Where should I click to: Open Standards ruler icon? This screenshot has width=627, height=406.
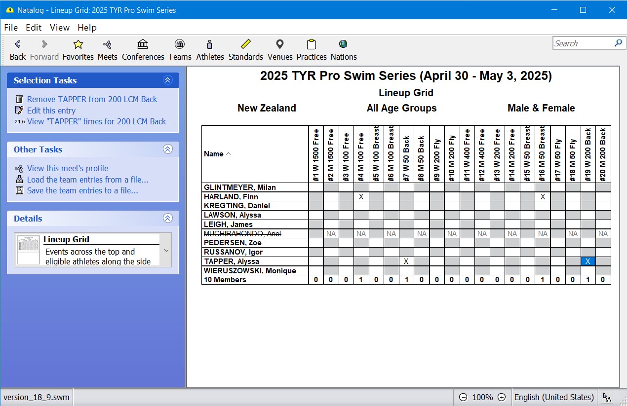[x=245, y=45]
